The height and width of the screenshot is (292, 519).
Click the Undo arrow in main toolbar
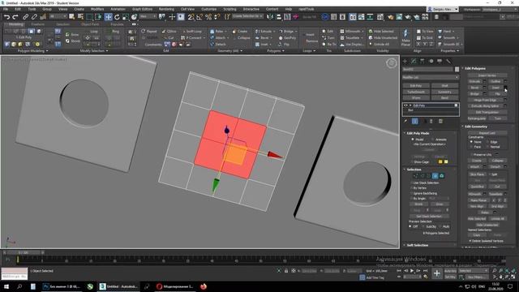click(x=6, y=17)
